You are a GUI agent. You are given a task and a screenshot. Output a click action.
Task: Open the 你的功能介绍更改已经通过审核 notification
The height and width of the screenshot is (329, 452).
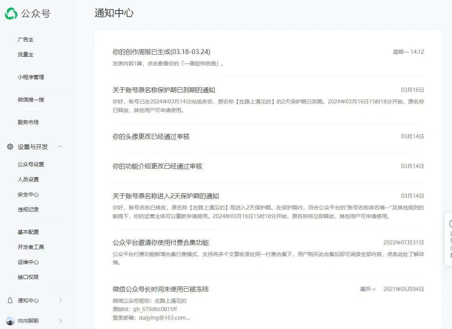pos(157,166)
